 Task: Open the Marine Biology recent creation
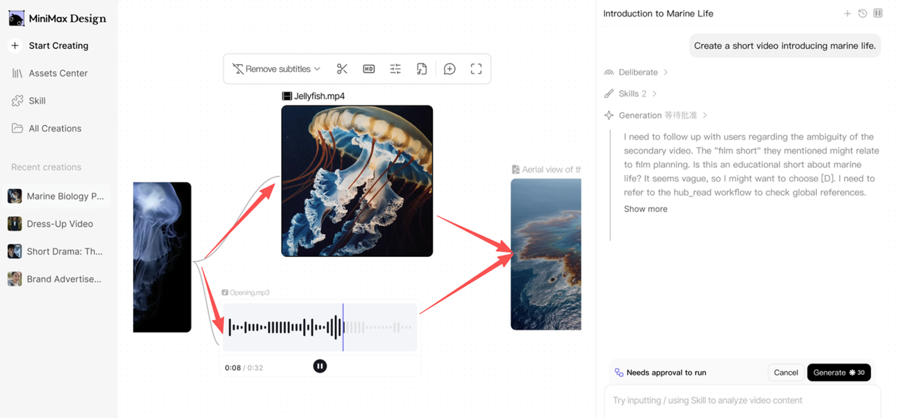[x=56, y=196]
